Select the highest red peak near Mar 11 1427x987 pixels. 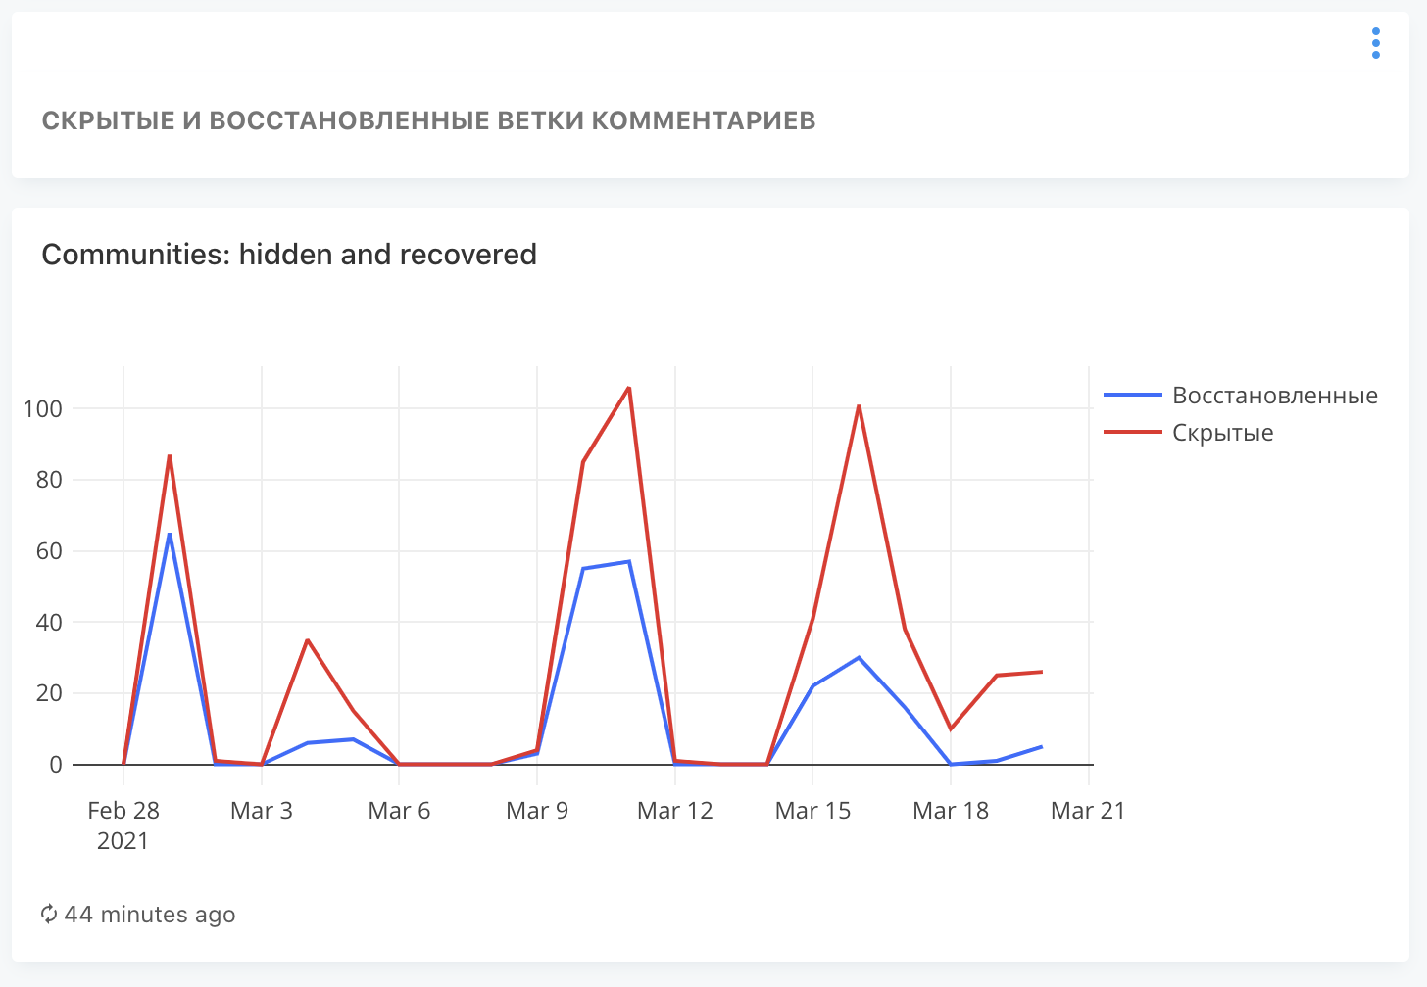pos(628,388)
